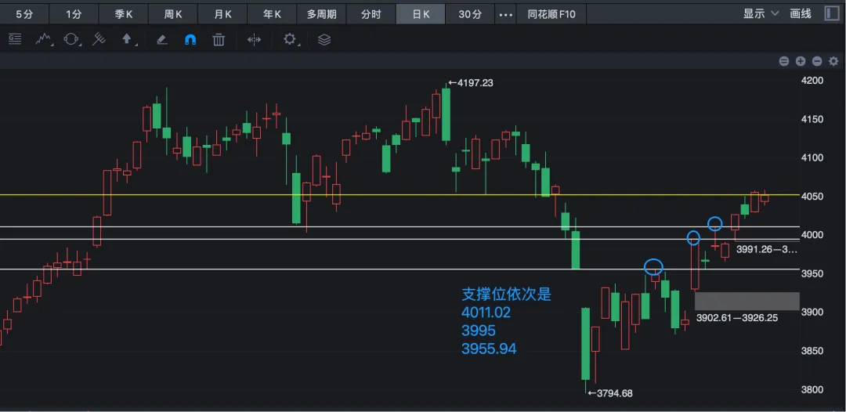Open the 多周期 multi-period view tab
The height and width of the screenshot is (412, 846).
pyautogui.click(x=322, y=14)
